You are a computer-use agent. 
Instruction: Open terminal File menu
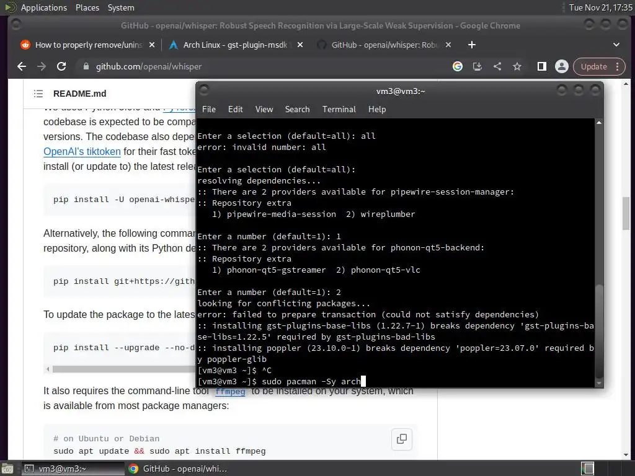point(209,109)
